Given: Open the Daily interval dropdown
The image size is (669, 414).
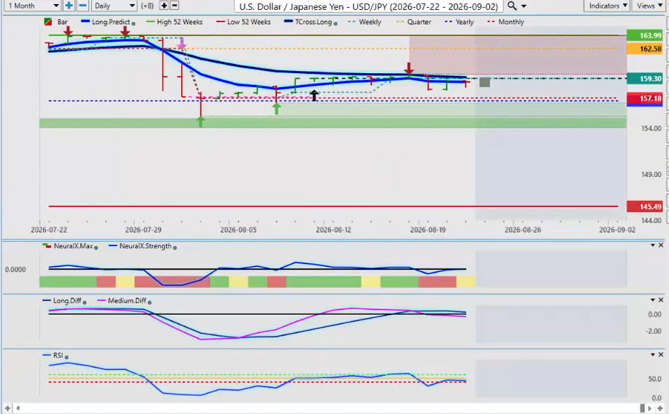Looking at the screenshot, I should click(114, 6).
